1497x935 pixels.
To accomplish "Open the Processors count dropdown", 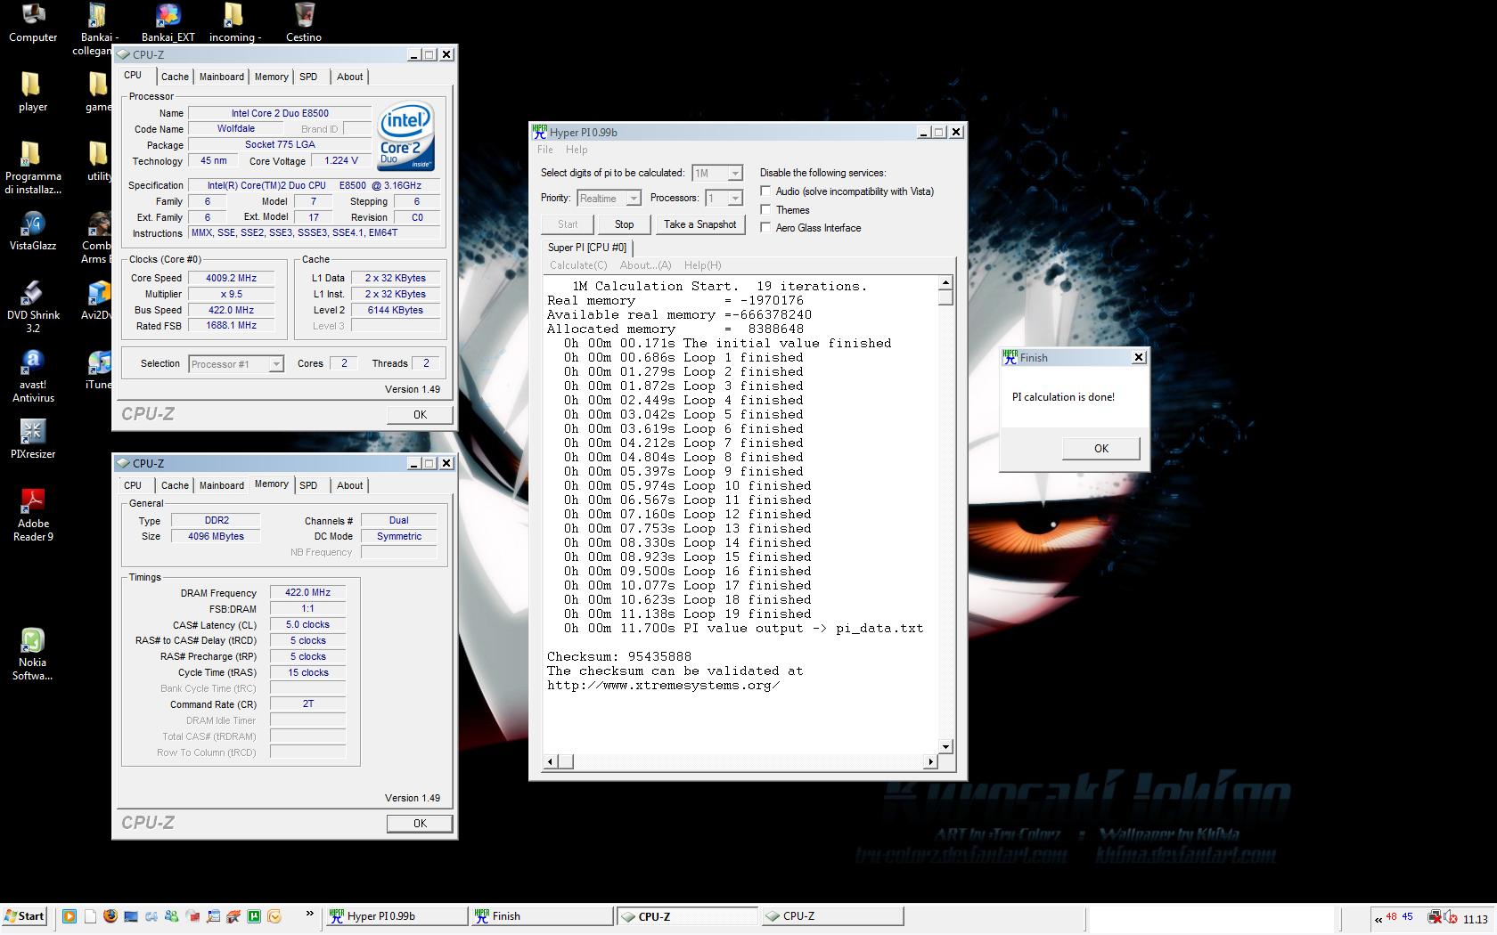I will [x=735, y=199].
